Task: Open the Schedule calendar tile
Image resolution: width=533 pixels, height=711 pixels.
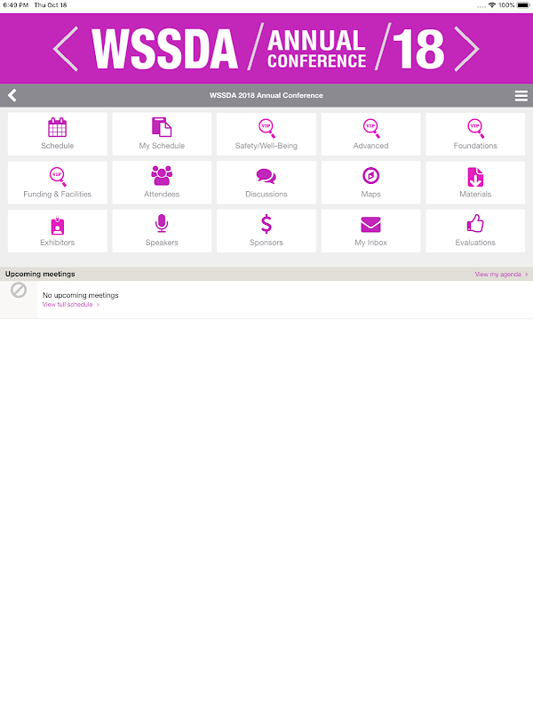Action: [58, 134]
